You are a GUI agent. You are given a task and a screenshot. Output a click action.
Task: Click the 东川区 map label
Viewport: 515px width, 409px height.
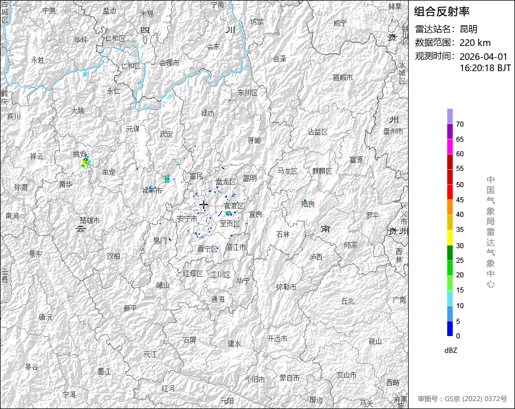pos(247,92)
